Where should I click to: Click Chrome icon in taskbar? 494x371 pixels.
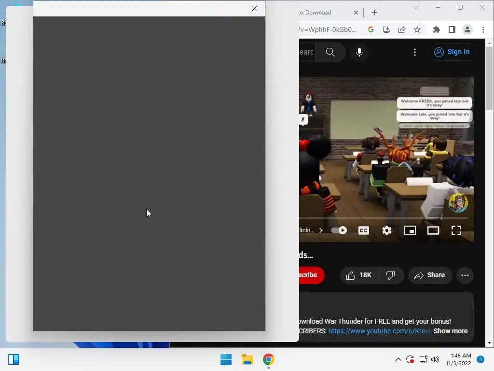tap(268, 359)
